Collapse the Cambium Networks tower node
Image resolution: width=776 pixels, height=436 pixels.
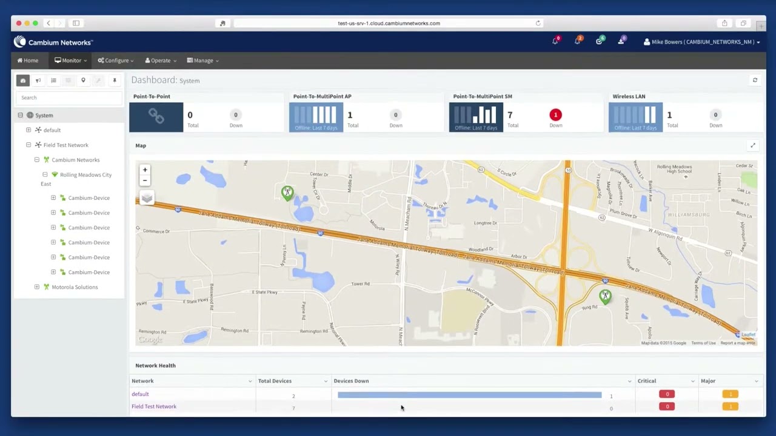pyautogui.click(x=37, y=160)
